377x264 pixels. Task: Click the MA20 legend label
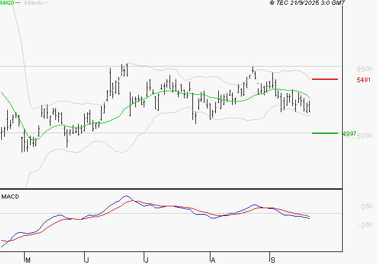point(7,4)
